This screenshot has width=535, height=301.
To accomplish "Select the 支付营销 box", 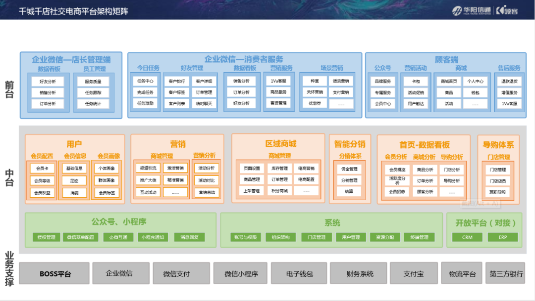I will (341, 92).
